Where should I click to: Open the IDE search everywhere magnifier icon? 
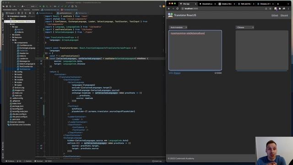(x=160, y=6)
